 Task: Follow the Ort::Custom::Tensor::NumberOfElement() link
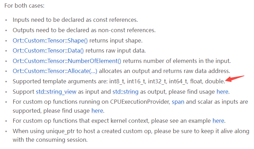pyautogui.click(x=67, y=61)
